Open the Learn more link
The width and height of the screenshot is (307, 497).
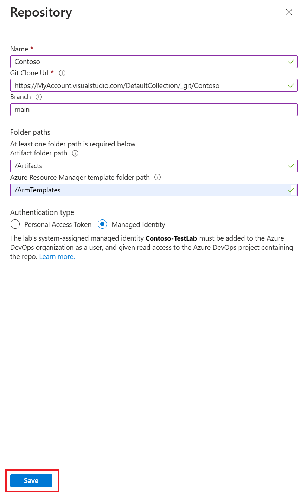pos(57,257)
